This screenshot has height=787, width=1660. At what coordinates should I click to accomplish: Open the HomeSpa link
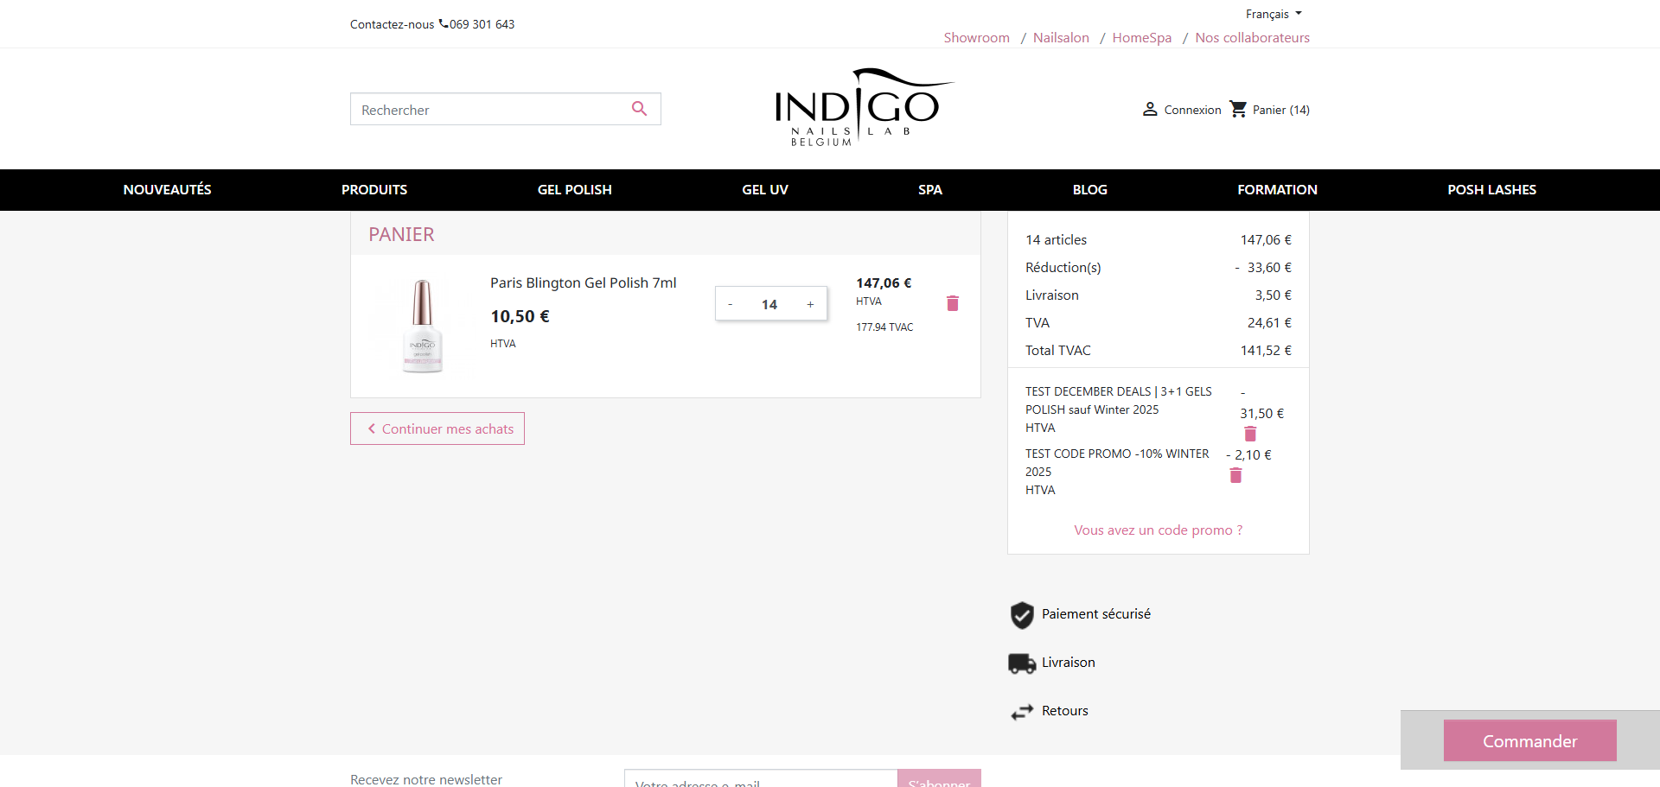1142,38
